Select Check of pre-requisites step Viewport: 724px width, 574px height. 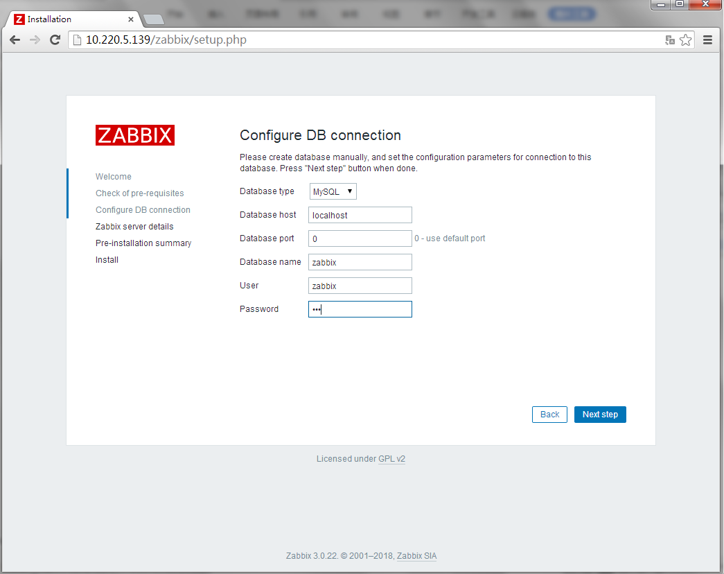pyautogui.click(x=139, y=193)
